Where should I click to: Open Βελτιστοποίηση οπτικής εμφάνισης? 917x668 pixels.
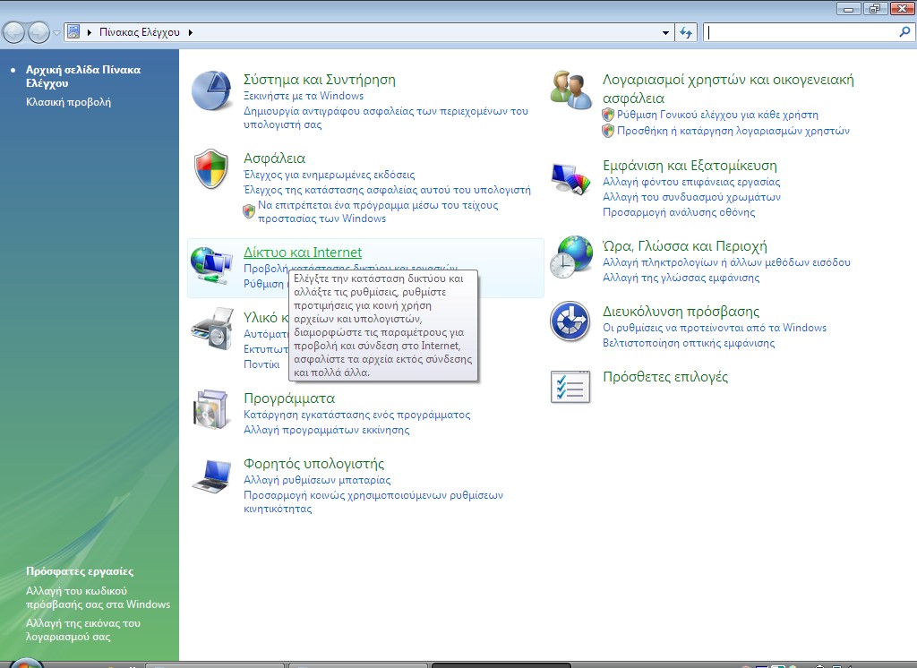click(689, 343)
